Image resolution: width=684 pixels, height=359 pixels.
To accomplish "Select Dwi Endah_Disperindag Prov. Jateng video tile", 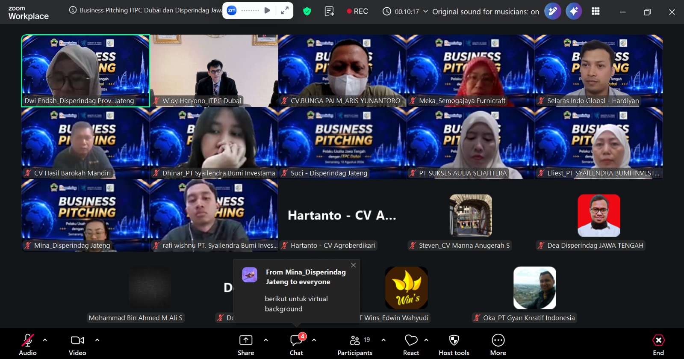I will pyautogui.click(x=85, y=71).
